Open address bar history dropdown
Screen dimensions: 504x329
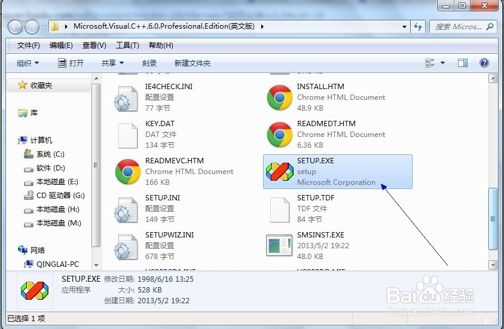click(x=404, y=27)
